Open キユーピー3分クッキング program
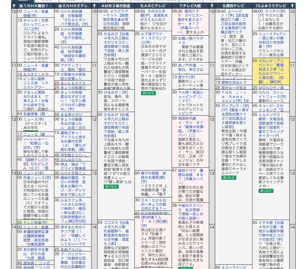 (x=271, y=108)
